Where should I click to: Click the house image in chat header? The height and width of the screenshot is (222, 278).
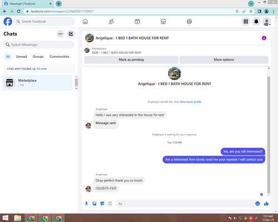[x=90, y=38]
